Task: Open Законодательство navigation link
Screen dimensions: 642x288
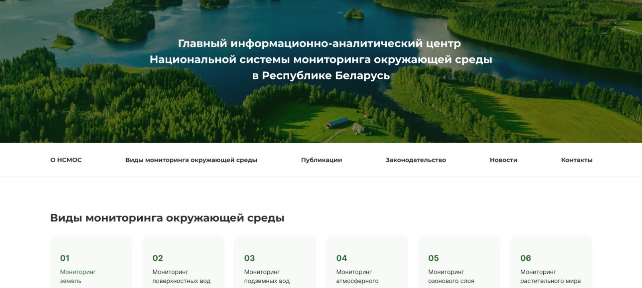Action: coord(416,160)
